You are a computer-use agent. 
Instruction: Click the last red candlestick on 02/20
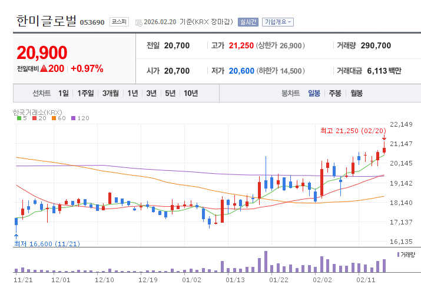(384, 150)
